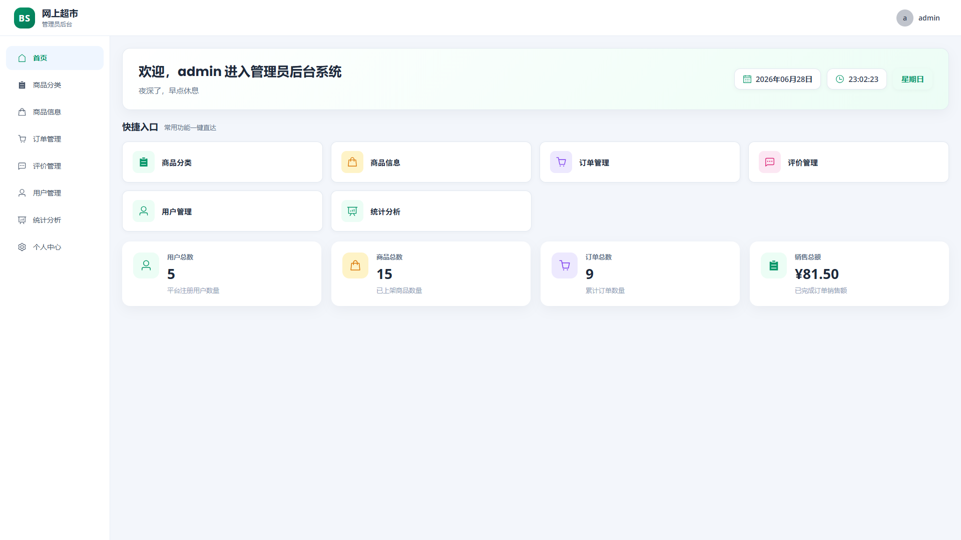Click the admin avatar circle
Viewport: 961px width, 540px height.
pyautogui.click(x=905, y=18)
